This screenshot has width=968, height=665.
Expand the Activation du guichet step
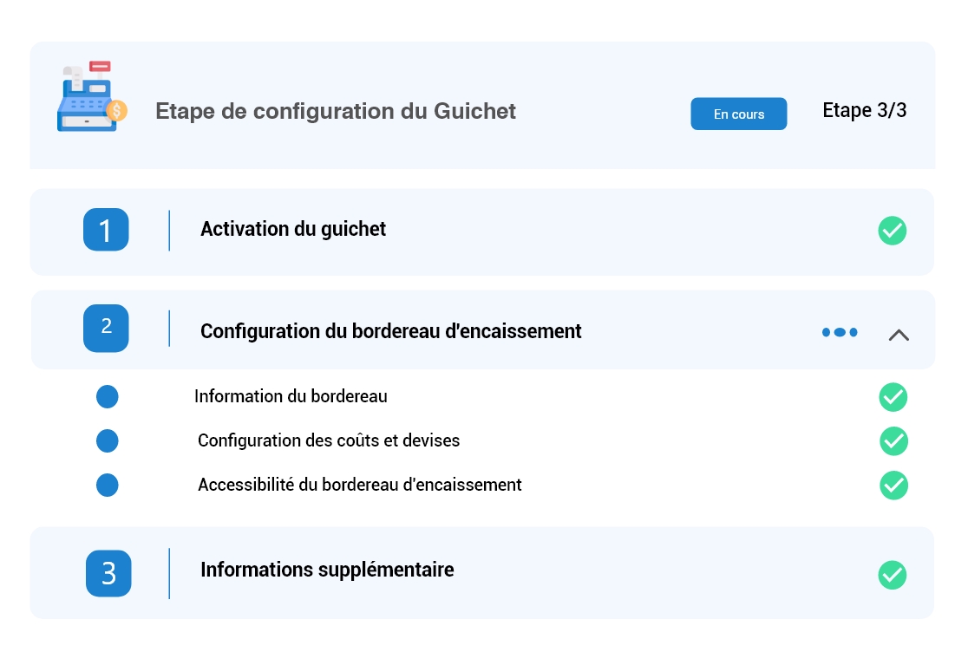pos(293,229)
